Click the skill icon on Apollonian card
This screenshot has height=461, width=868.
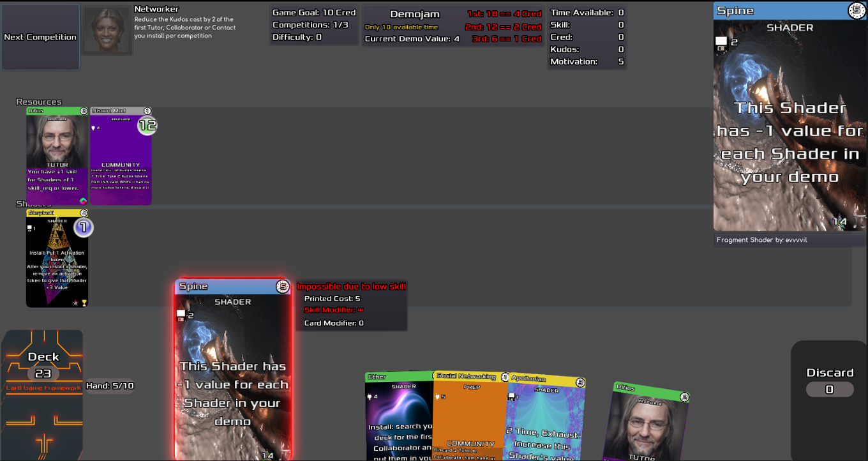tap(511, 397)
